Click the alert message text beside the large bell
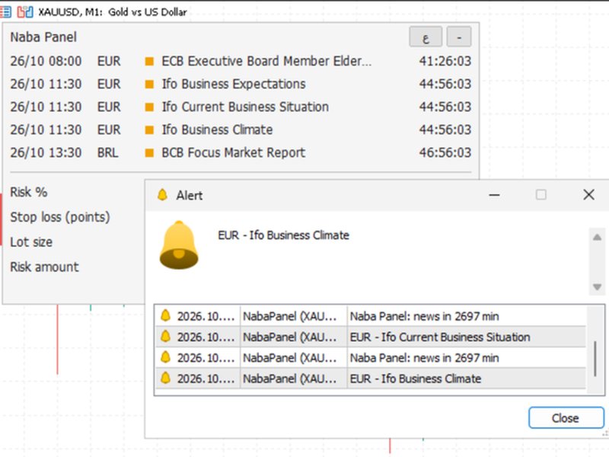Image resolution: width=609 pixels, height=457 pixels. [x=283, y=235]
